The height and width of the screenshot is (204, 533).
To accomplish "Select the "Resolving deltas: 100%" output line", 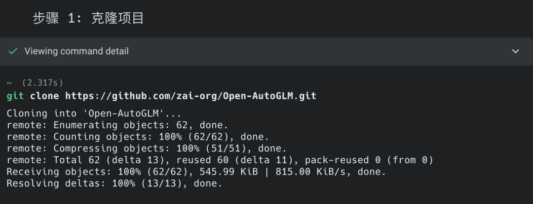I will coord(114,184).
